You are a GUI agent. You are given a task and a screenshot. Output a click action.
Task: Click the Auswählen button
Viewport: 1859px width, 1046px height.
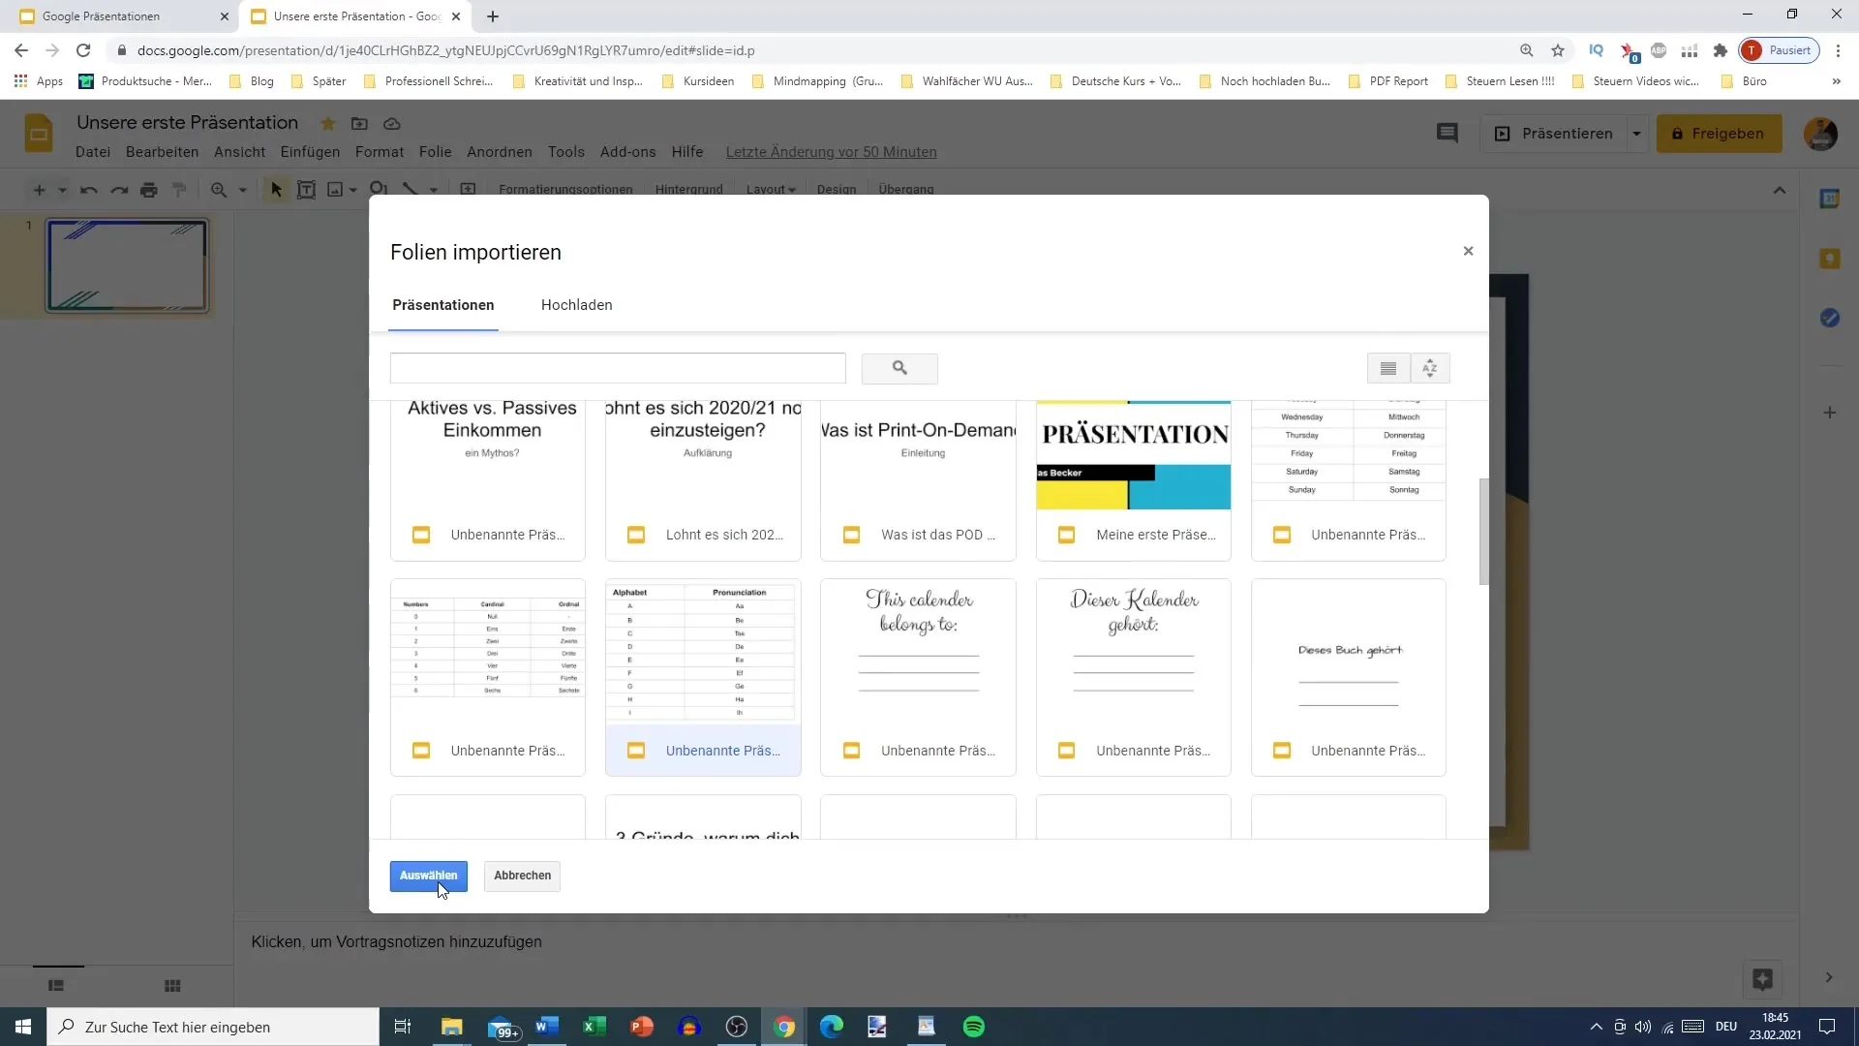pos(428,876)
